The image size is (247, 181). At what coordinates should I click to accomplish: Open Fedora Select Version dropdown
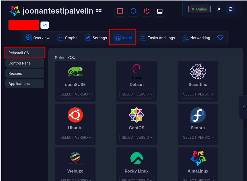coord(198,137)
